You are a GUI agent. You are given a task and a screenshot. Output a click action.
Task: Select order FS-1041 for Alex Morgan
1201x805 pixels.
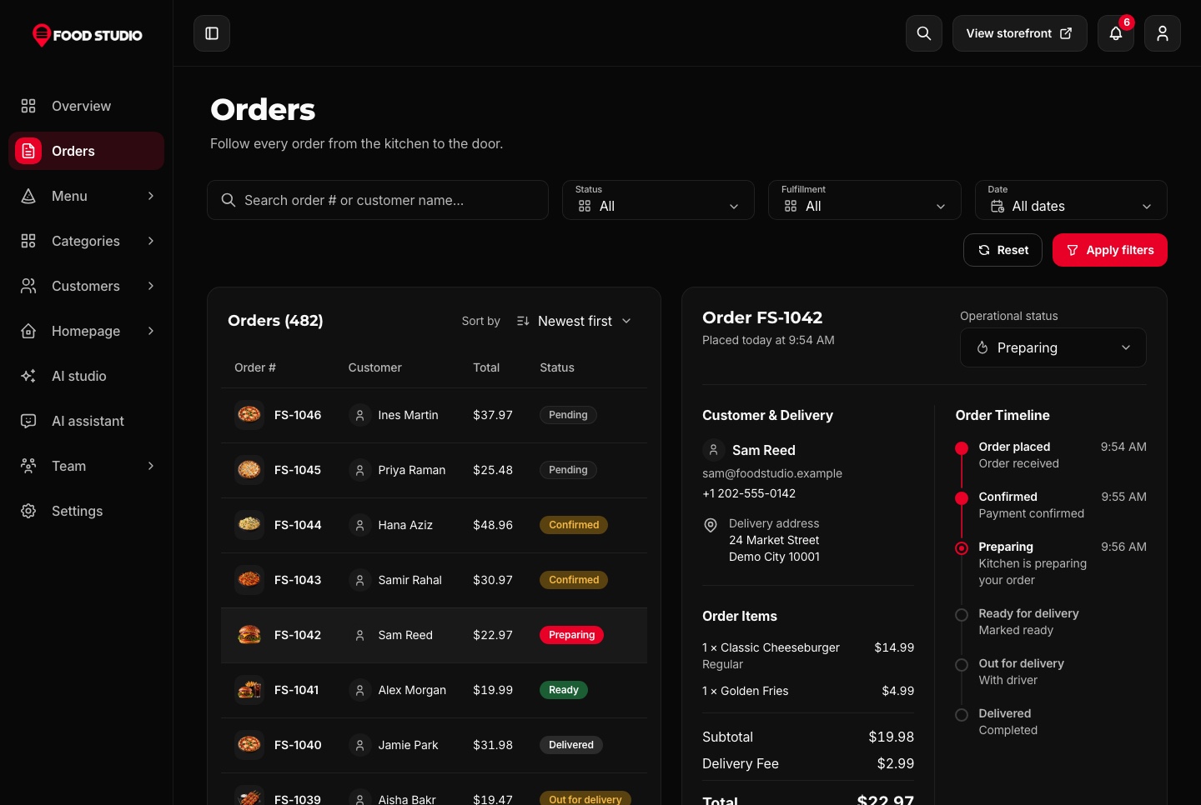(434, 690)
